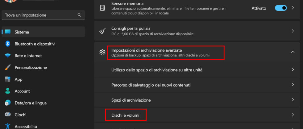Click the Bluetooth e dispositivi icon
Image resolution: width=303 pixels, height=129 pixels.
click(8, 44)
